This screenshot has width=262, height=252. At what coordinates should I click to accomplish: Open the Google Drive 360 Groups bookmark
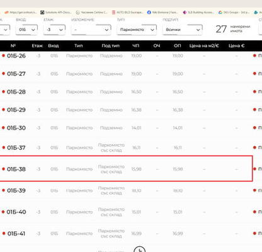click(234, 13)
